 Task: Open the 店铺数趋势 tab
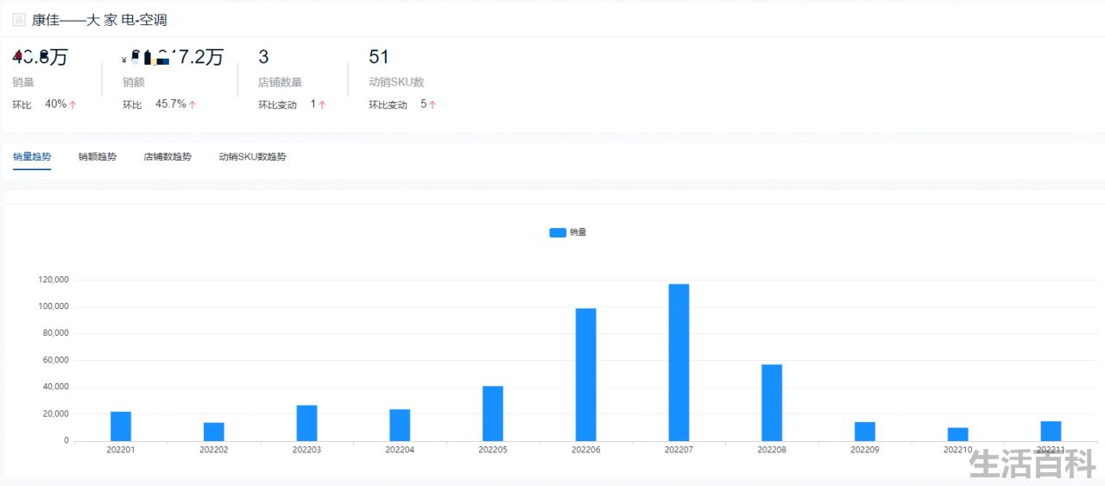(x=167, y=157)
